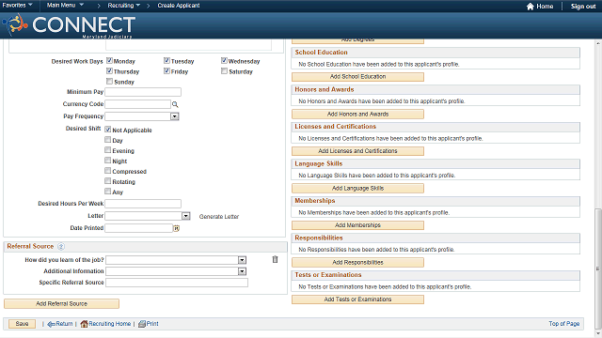The height and width of the screenshot is (338, 602).
Task: Expand 'How did you learn of the job' dropdown
Action: [x=242, y=260]
